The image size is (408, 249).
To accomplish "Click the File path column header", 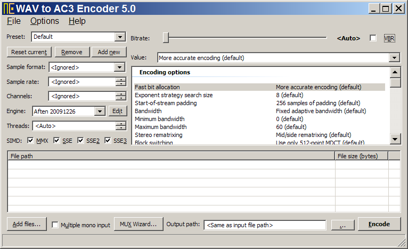I will (171, 156).
